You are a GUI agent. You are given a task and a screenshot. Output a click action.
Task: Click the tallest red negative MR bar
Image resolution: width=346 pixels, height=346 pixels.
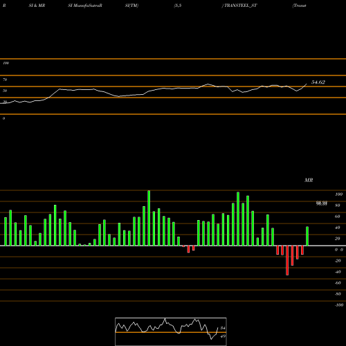click(x=287, y=260)
